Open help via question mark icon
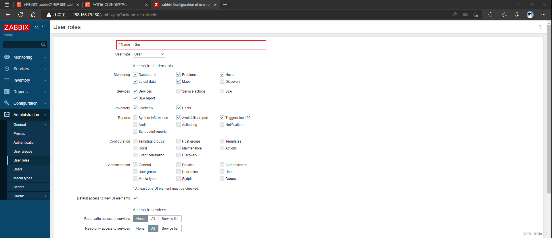 [x=540, y=27]
